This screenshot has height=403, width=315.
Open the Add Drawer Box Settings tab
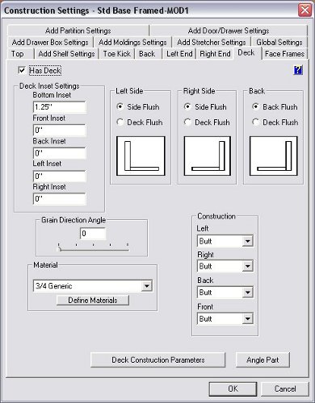coord(50,43)
